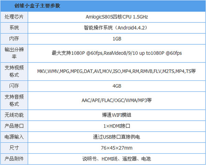Viewport: 206px width, 165px height.
Task: Click the 说明书、HDMI线、遥控器、电池 accessories text
Action: pyautogui.click(x=117, y=159)
